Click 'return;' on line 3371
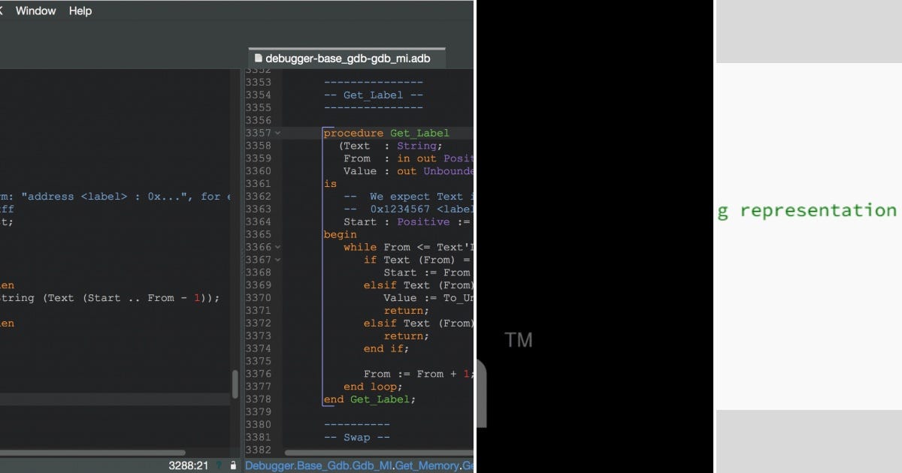The image size is (902, 473). point(407,310)
